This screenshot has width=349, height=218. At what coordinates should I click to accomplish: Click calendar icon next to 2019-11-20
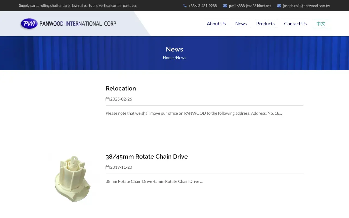click(107, 167)
